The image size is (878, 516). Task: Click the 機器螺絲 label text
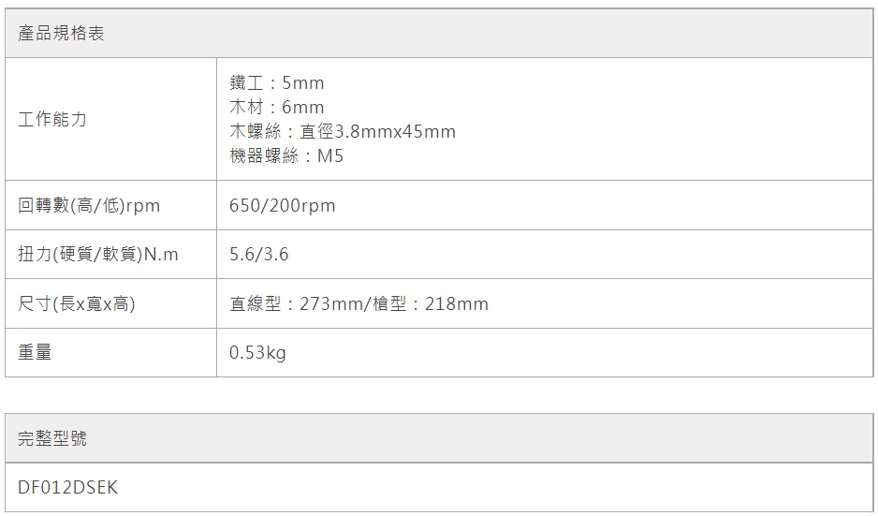[x=263, y=156]
